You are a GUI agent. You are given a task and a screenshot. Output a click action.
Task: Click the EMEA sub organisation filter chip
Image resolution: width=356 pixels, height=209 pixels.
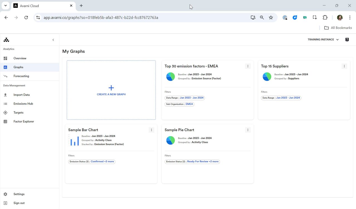tap(179, 104)
